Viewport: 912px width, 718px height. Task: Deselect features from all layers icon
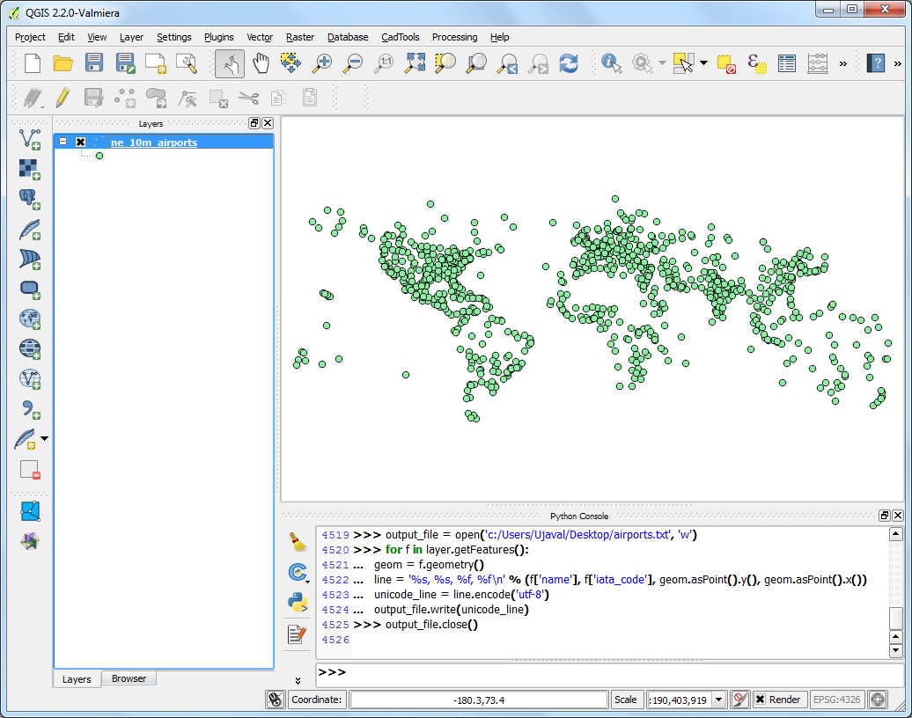point(726,62)
